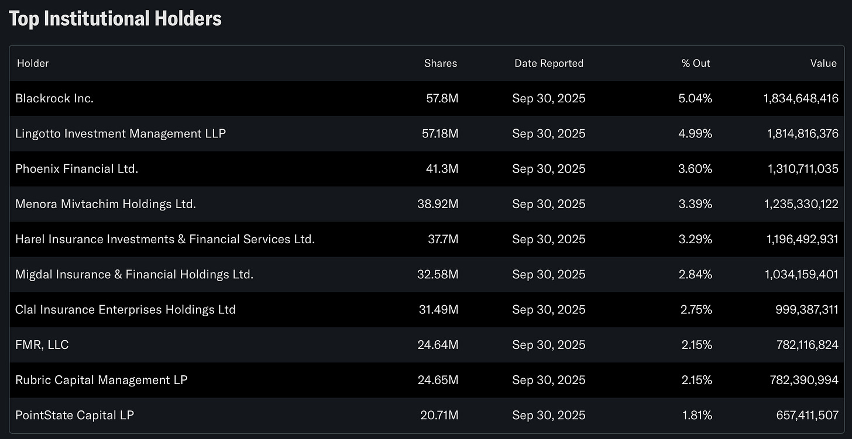Click the 57.8M shares cell
The height and width of the screenshot is (439, 852).
click(442, 98)
